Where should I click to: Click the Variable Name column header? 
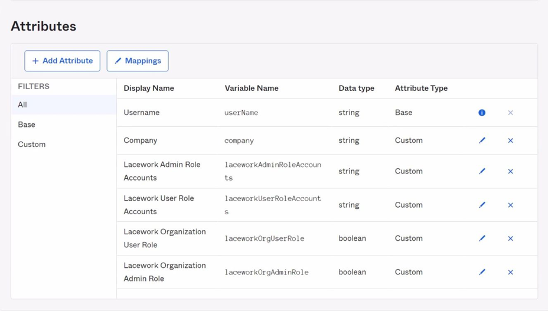251,89
